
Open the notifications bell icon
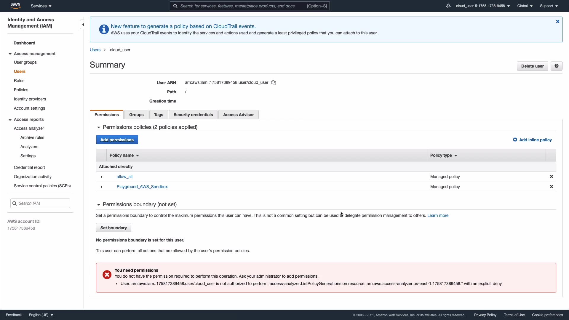point(448,6)
